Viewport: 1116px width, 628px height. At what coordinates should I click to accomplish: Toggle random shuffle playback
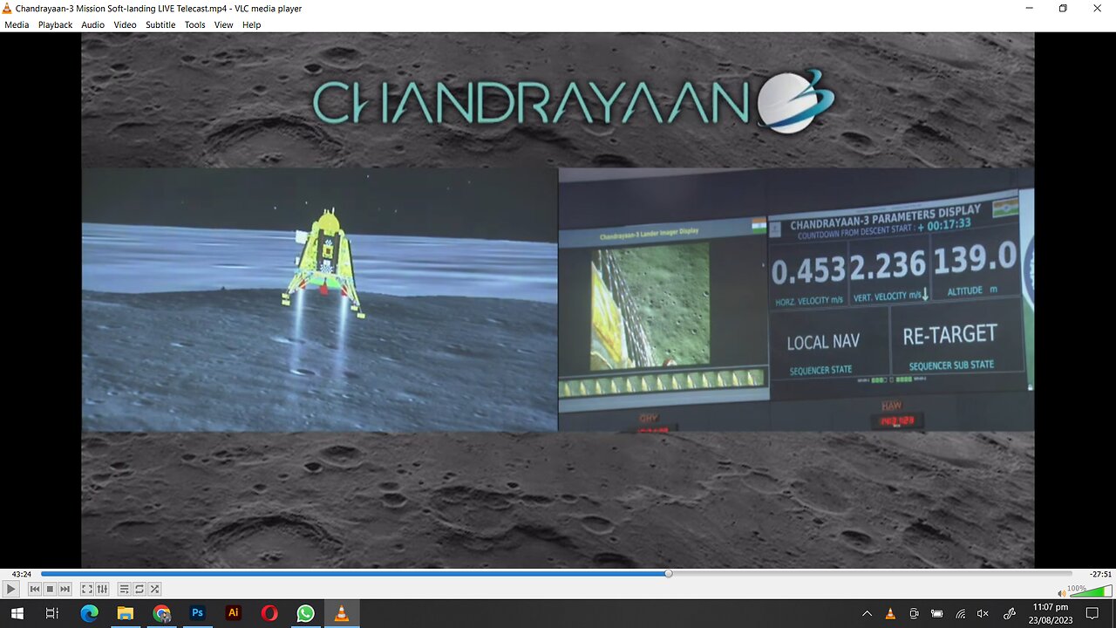pos(154,589)
